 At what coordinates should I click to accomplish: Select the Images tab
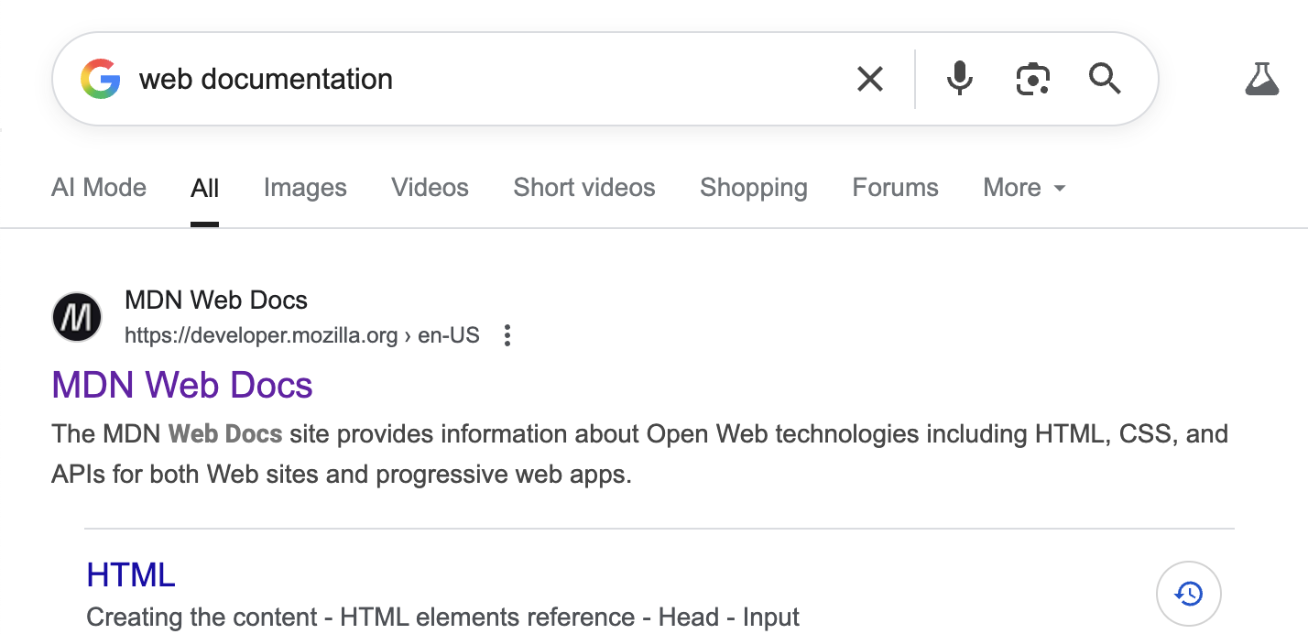coord(305,188)
